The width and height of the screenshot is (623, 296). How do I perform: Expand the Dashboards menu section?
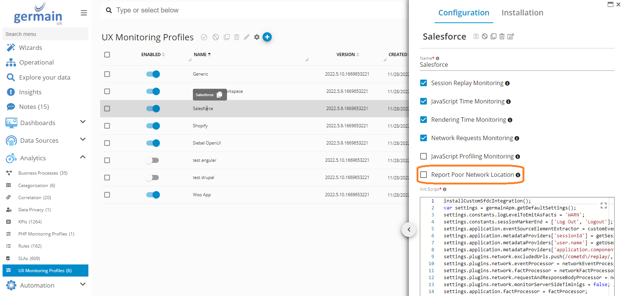pyautogui.click(x=83, y=122)
